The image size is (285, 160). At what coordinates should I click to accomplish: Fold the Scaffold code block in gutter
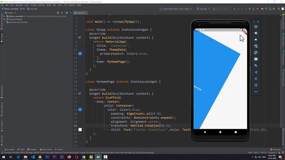(85, 98)
